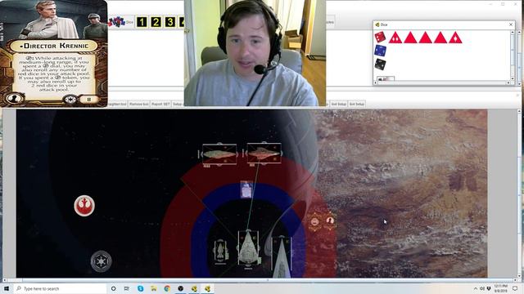Click the blue attack die in Dice window
This screenshot has height=294, width=524.
(x=380, y=51)
